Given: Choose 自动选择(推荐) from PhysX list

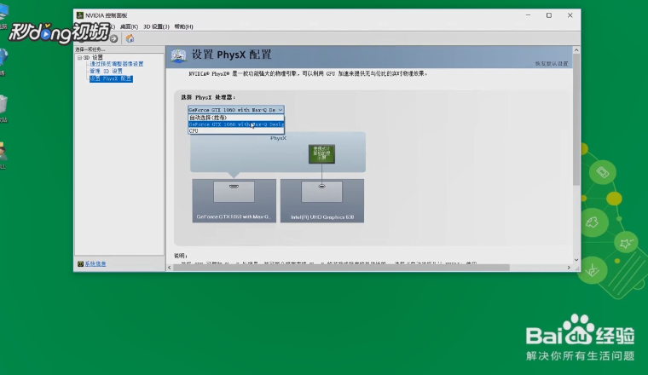Looking at the screenshot, I should (236, 118).
